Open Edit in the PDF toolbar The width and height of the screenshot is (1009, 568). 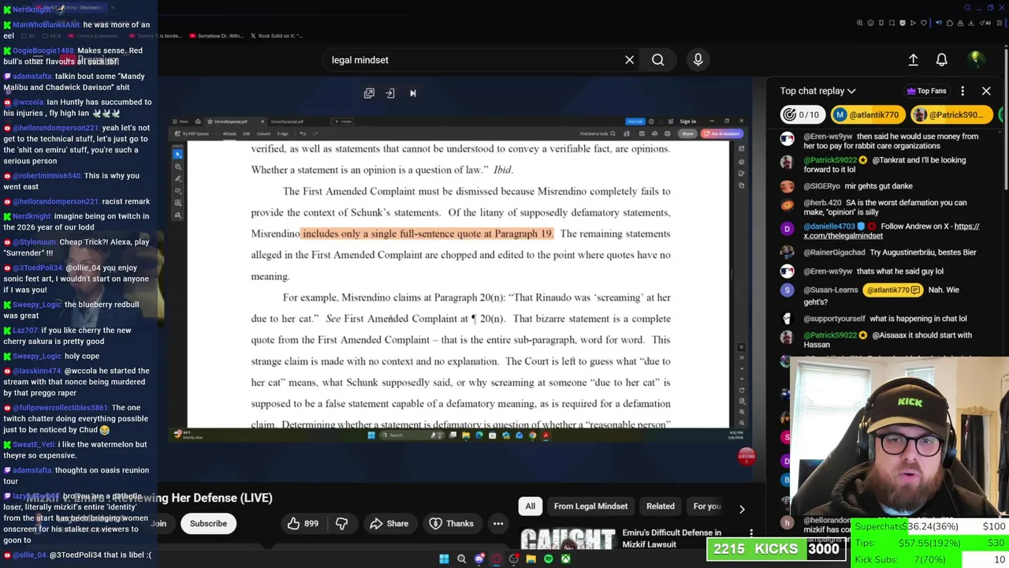pyautogui.click(x=246, y=133)
